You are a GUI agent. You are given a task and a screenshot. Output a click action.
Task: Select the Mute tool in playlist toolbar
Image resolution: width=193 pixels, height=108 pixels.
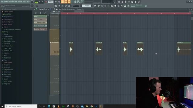(46, 9)
